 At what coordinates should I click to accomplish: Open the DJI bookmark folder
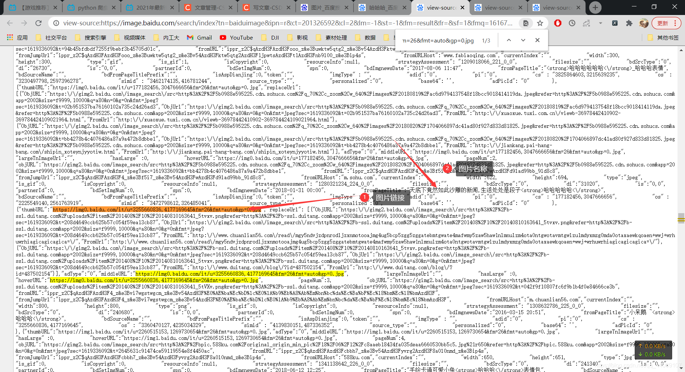(x=270, y=37)
